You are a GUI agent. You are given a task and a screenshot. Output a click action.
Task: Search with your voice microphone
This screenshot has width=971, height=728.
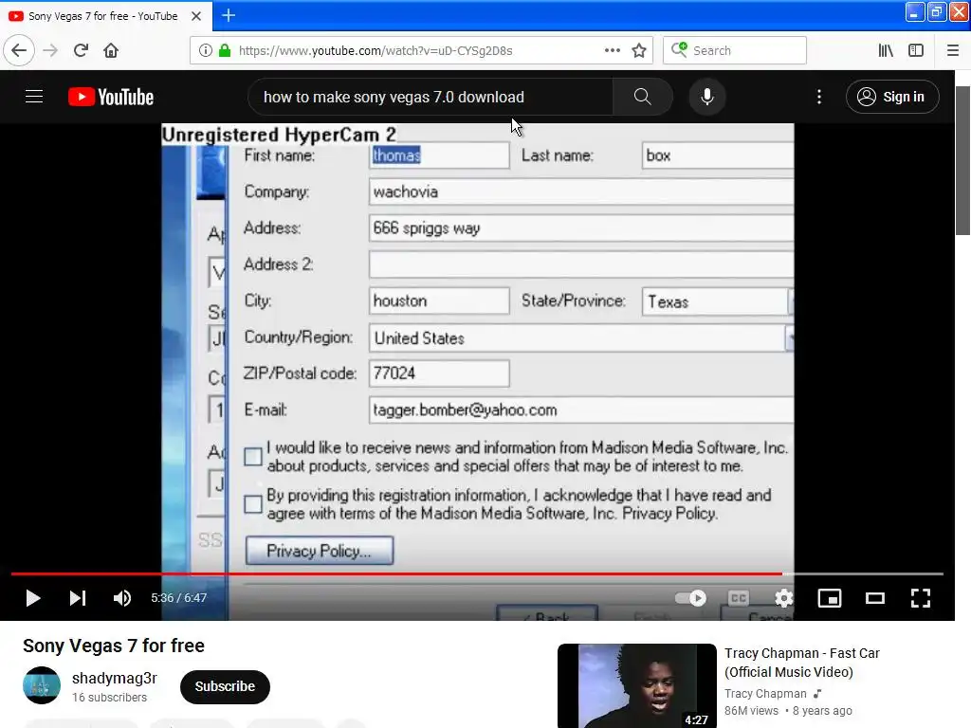point(707,97)
